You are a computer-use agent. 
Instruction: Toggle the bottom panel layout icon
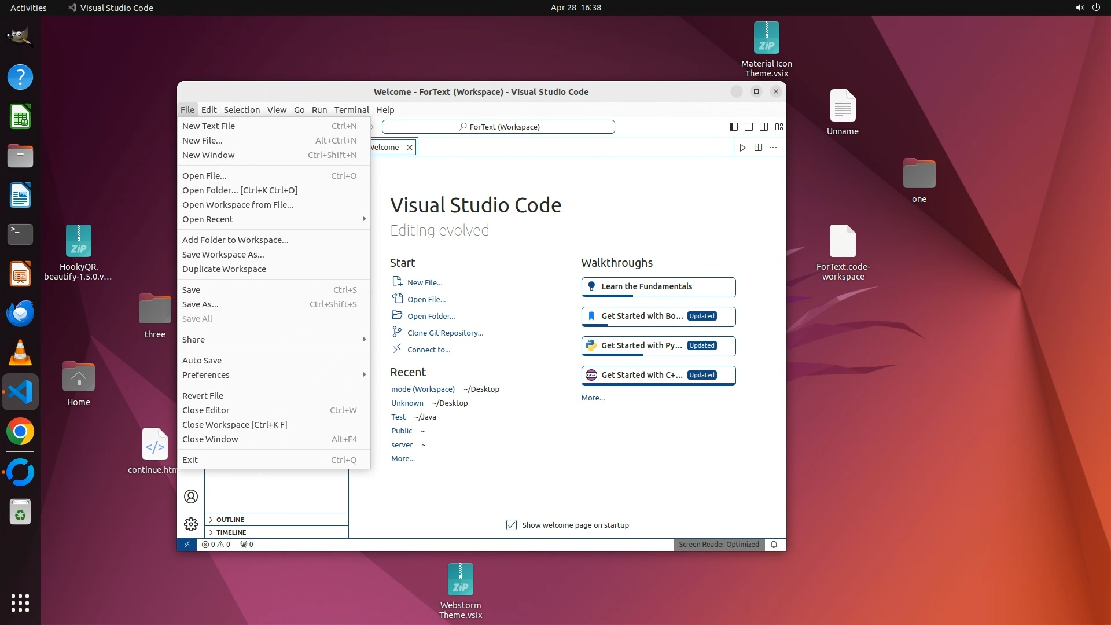click(748, 127)
